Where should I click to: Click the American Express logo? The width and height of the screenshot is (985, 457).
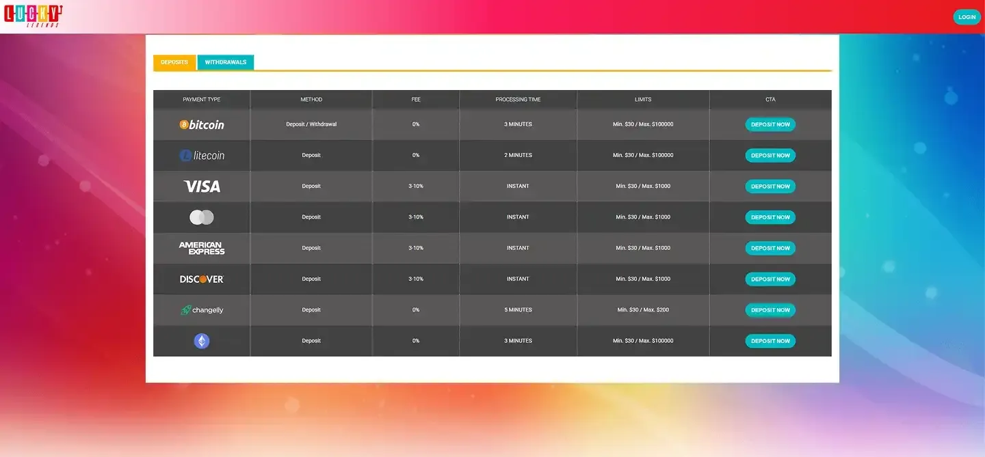202,248
